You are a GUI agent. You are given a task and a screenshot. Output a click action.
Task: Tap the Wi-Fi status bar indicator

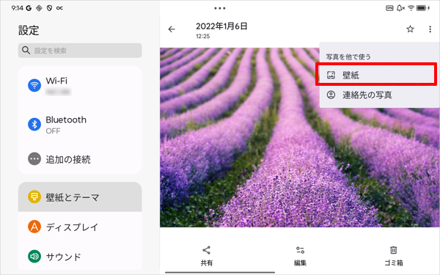click(411, 8)
